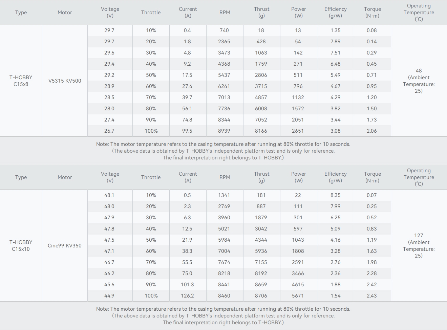Select the V5315 KV500 motor cell
447x330 pixels.
65,81
